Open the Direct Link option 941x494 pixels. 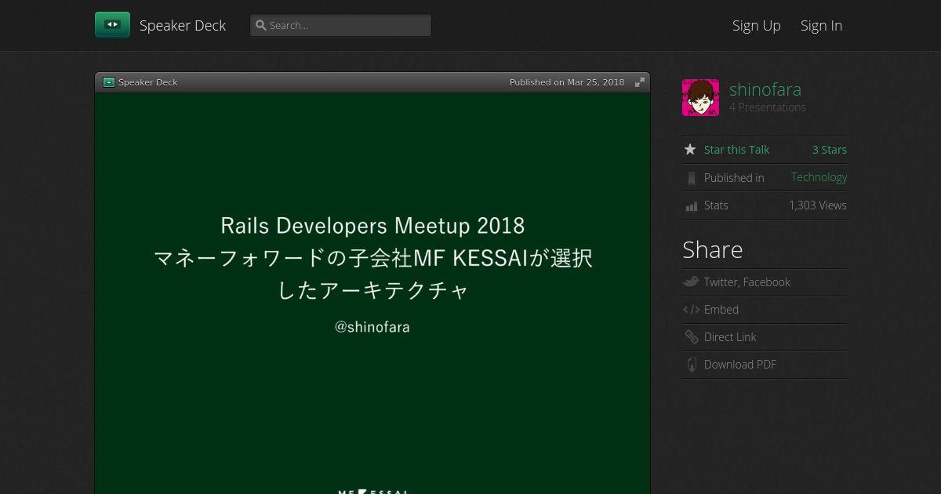(730, 337)
